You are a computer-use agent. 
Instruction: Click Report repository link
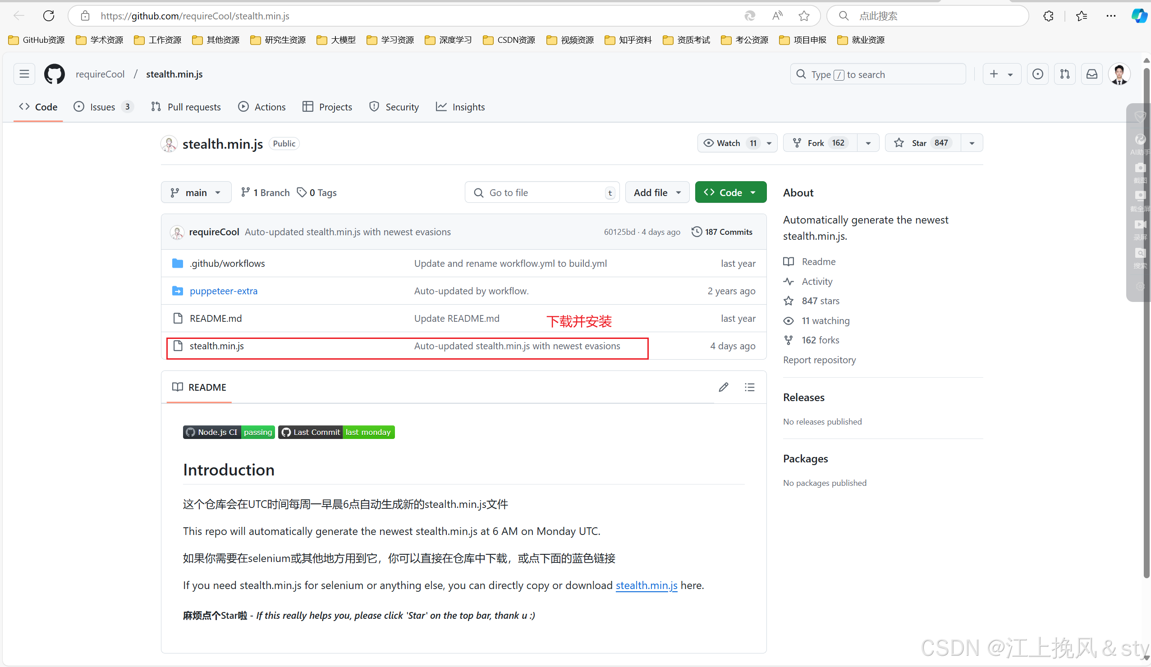[819, 360]
